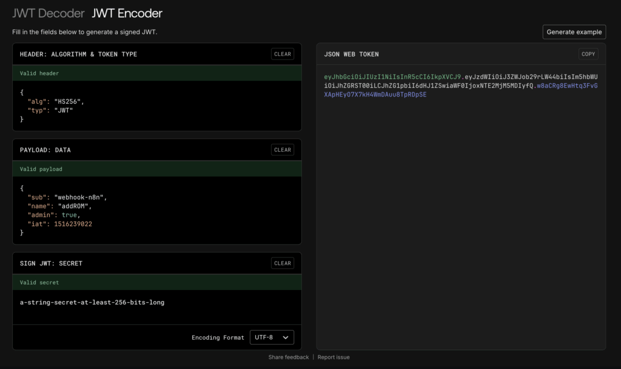The height and width of the screenshot is (369, 621).
Task: Copy the JSON Web Token
Action: pyautogui.click(x=588, y=54)
